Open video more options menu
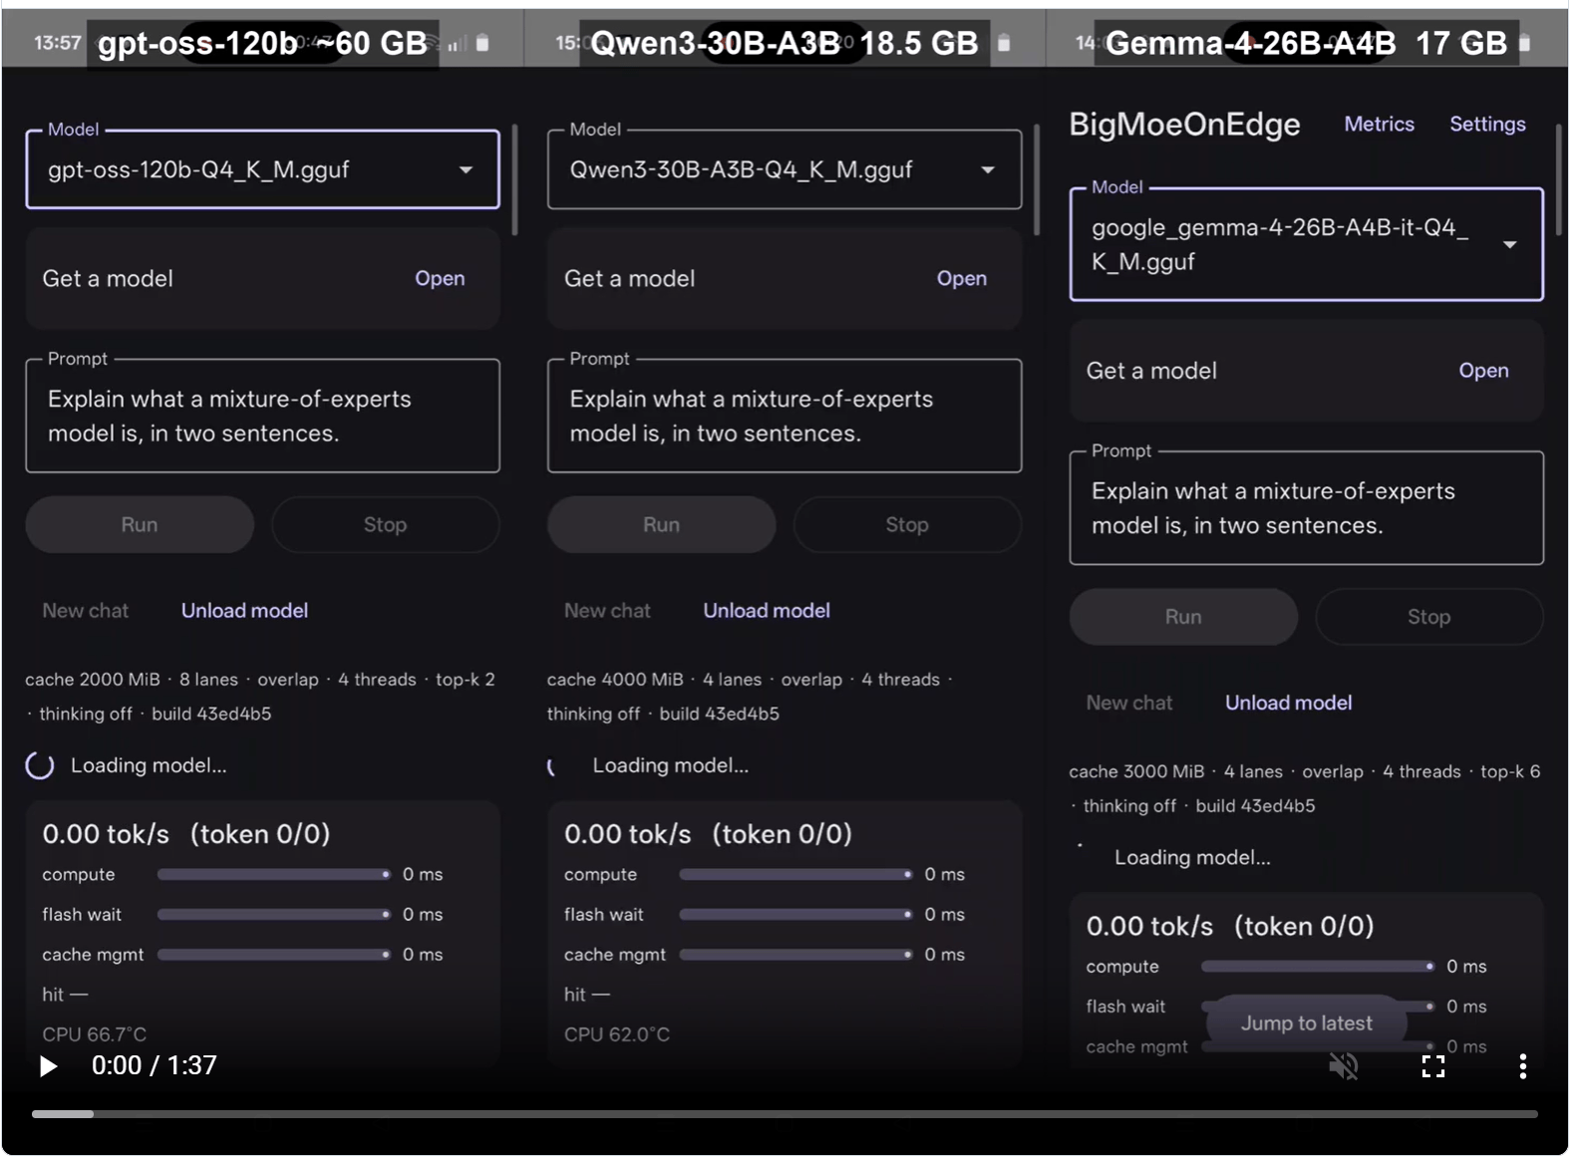 [x=1522, y=1066]
